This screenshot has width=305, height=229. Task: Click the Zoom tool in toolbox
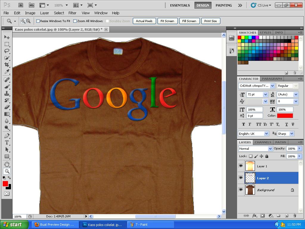[7, 171]
